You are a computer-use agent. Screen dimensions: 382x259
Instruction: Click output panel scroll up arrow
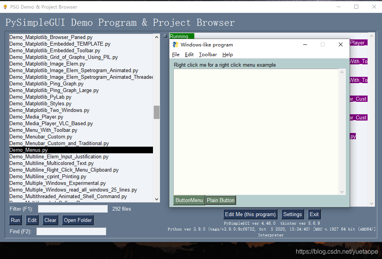[x=371, y=36]
